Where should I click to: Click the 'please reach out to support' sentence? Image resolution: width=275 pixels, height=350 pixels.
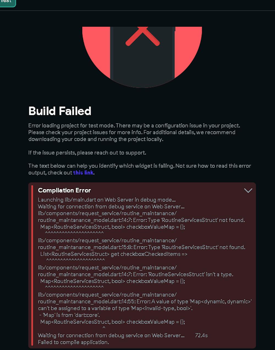(x=87, y=153)
